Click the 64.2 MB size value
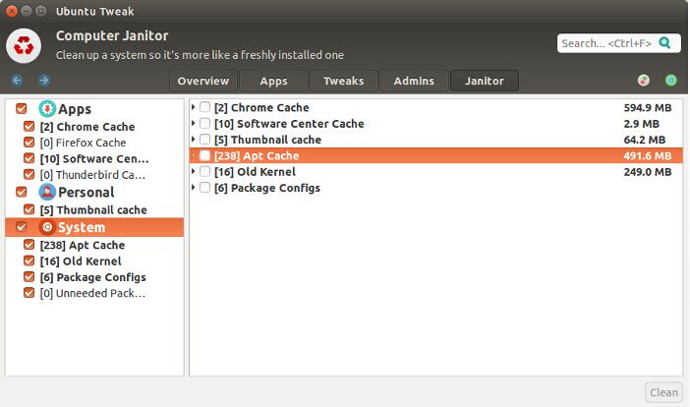 point(644,140)
